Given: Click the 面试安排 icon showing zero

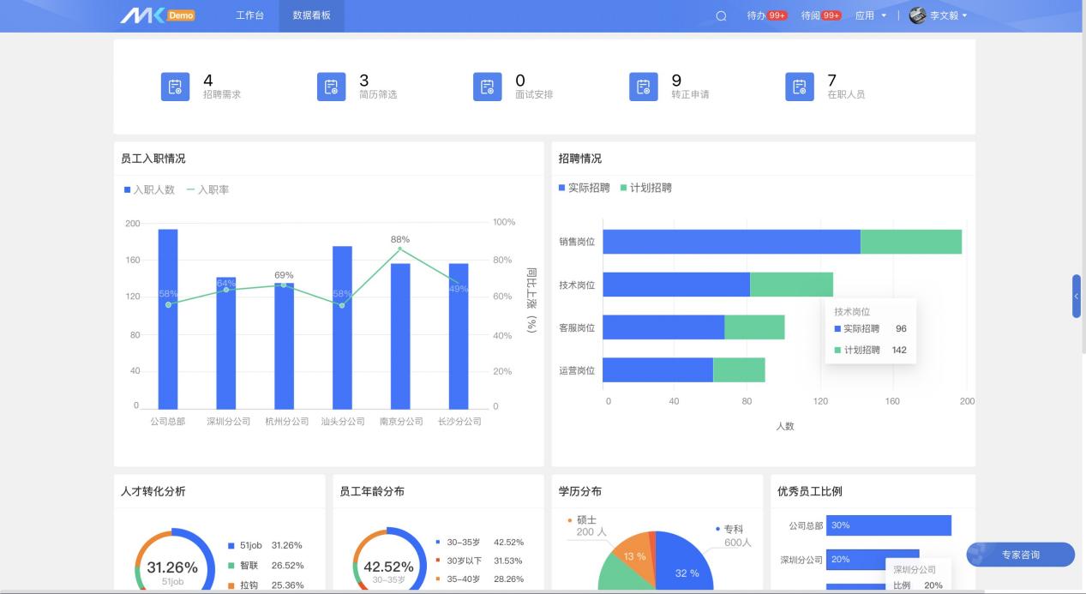Looking at the screenshot, I should 488,86.
